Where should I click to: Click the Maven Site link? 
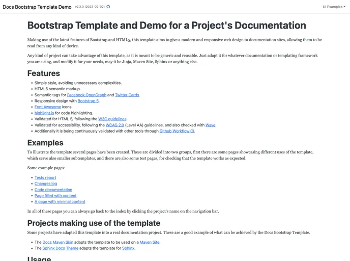(150, 242)
